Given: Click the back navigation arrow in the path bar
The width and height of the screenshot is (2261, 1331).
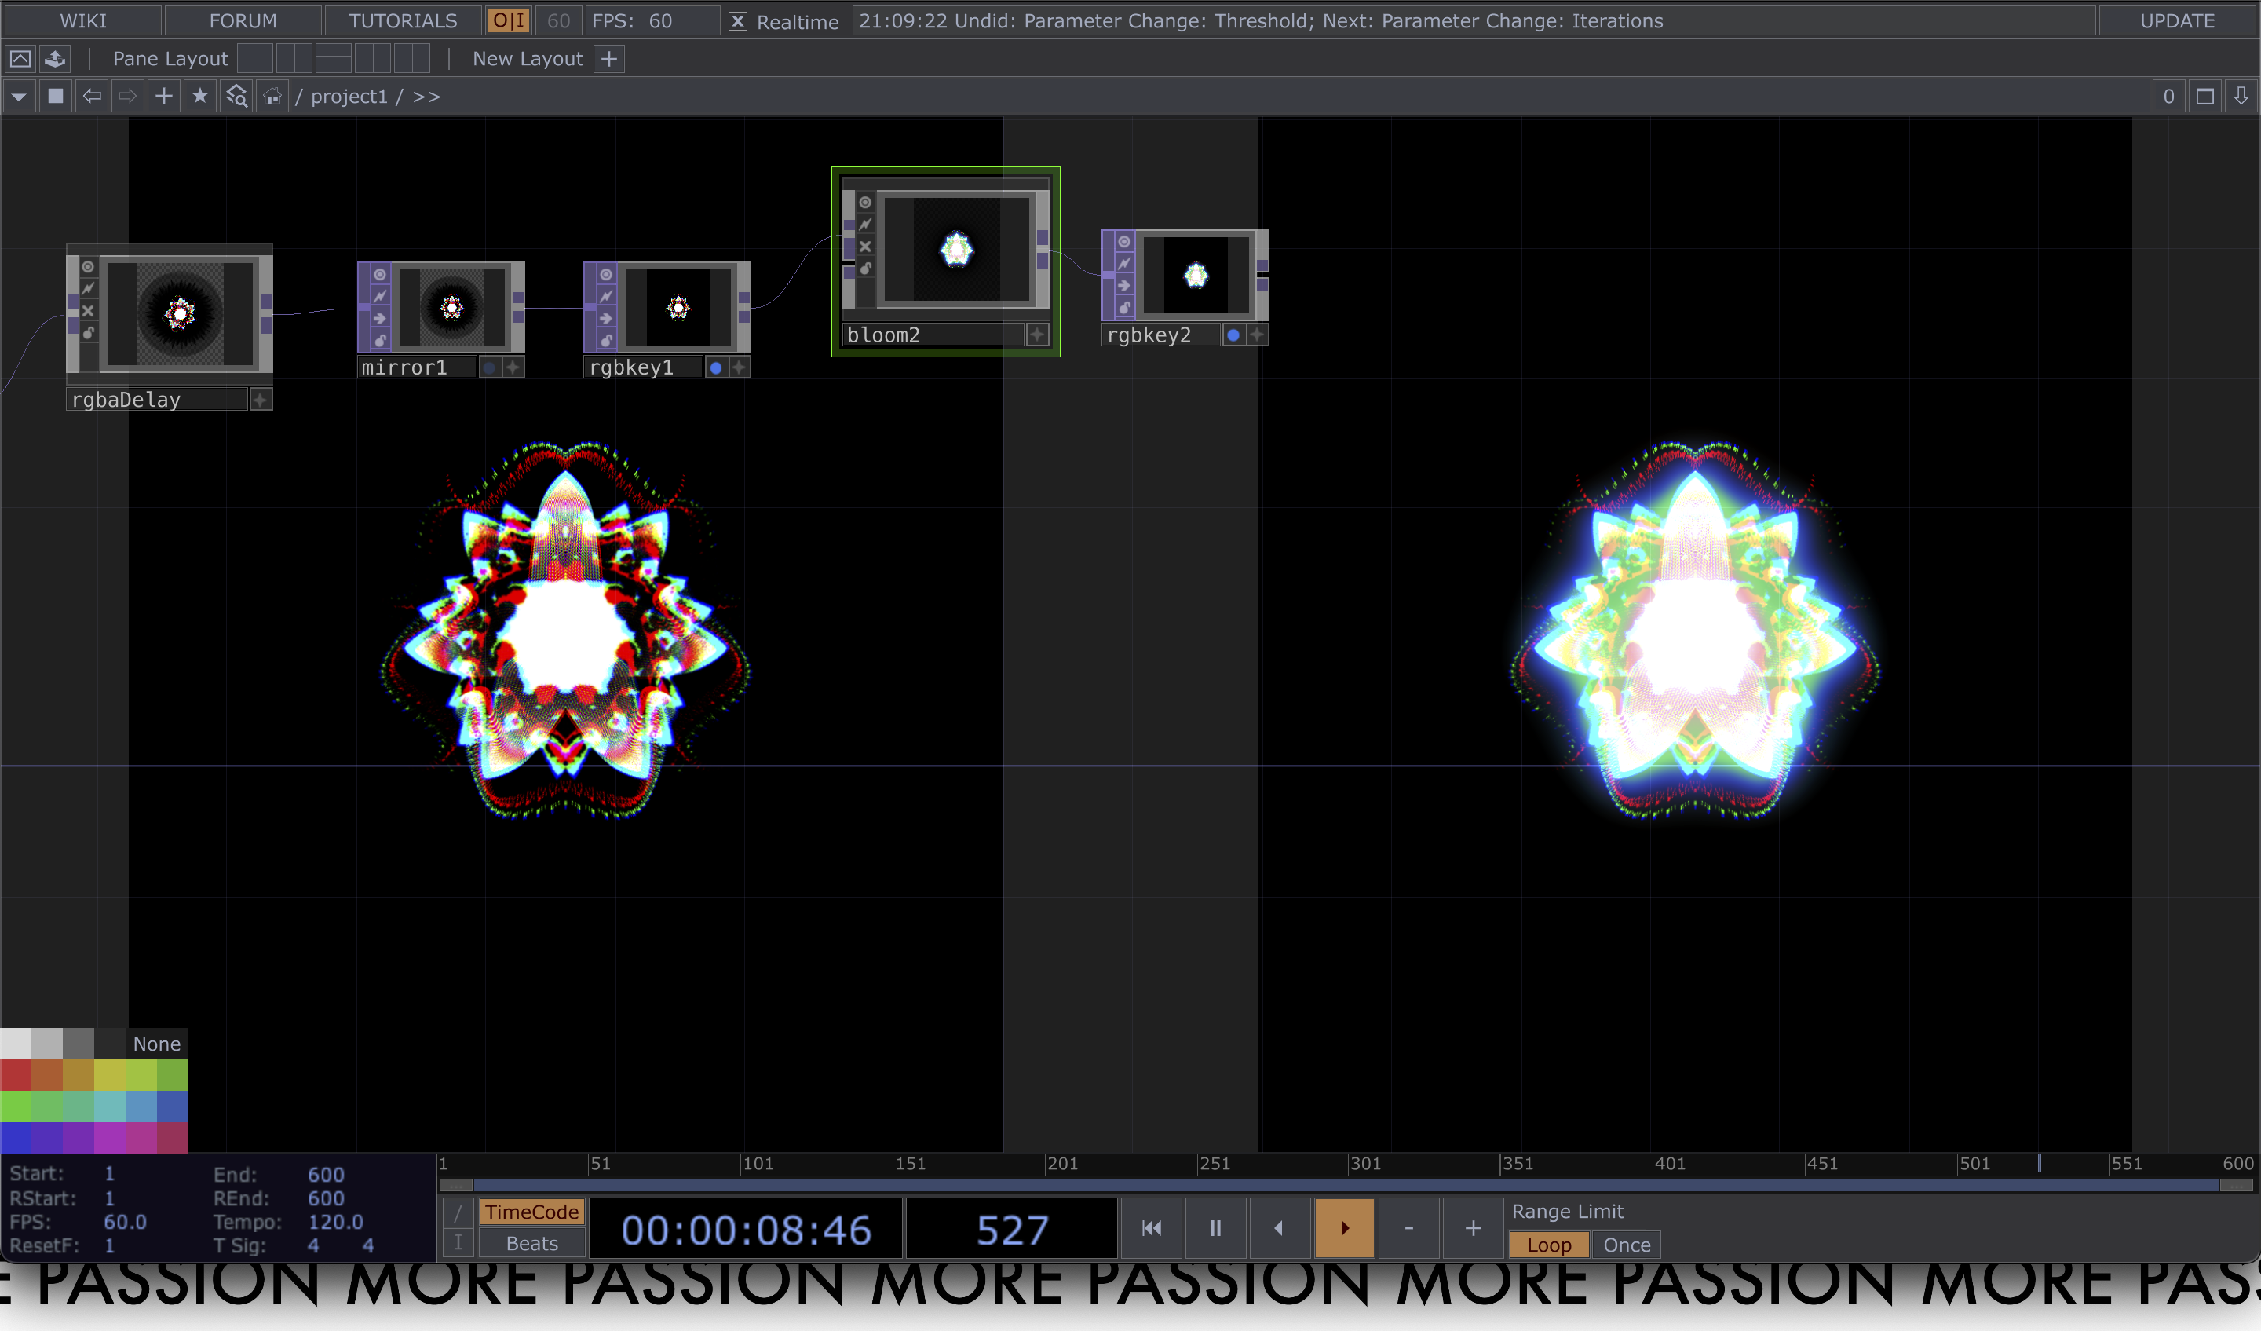Looking at the screenshot, I should pyautogui.click(x=92, y=96).
